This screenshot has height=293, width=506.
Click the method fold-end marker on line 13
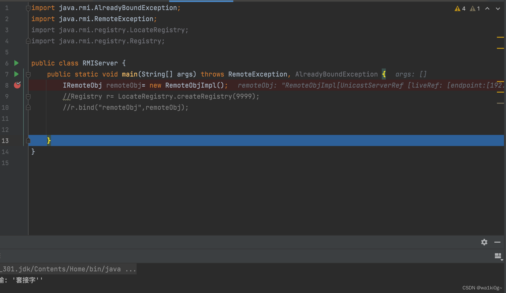(x=28, y=140)
